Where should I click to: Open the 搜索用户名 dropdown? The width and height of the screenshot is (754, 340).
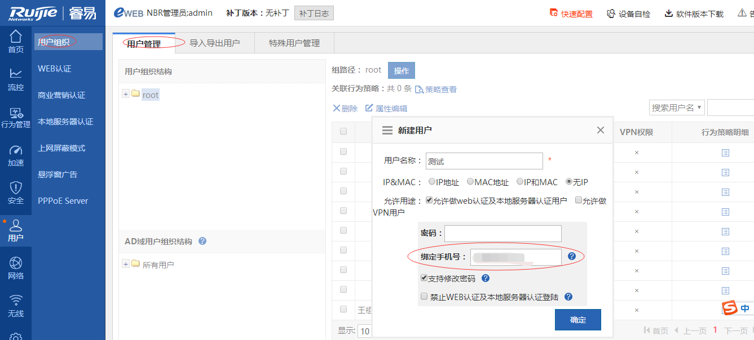(x=677, y=108)
